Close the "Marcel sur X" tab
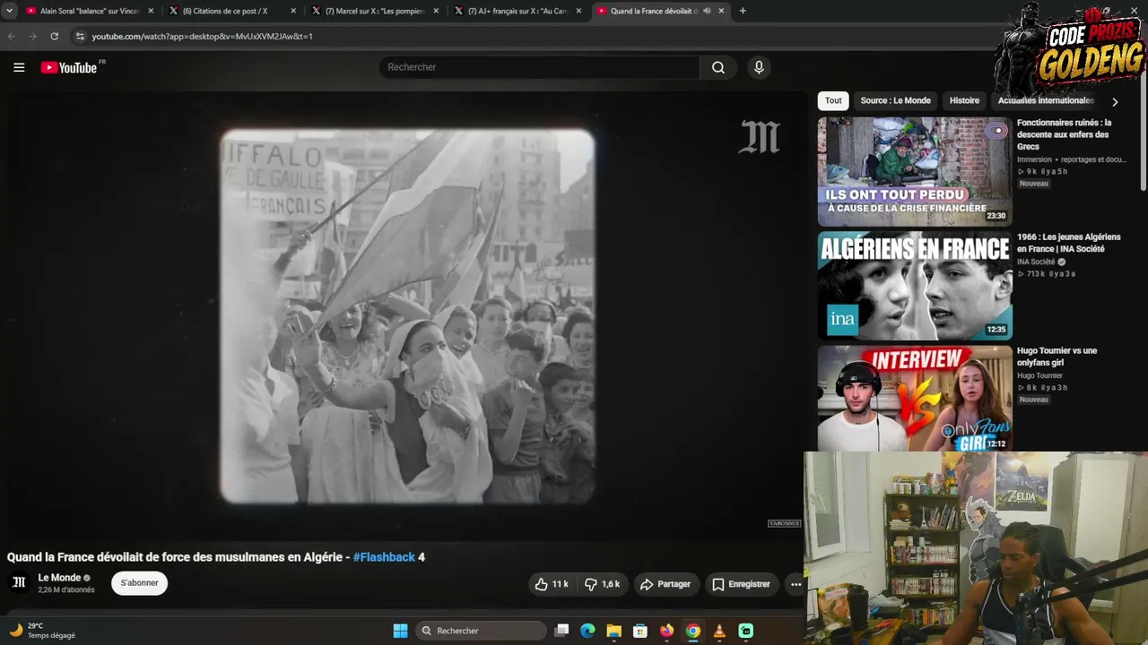 point(436,11)
